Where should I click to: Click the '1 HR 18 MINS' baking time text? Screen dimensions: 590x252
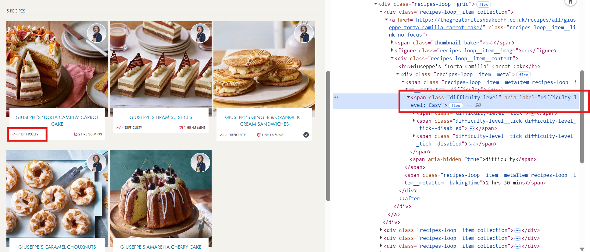click(x=272, y=135)
